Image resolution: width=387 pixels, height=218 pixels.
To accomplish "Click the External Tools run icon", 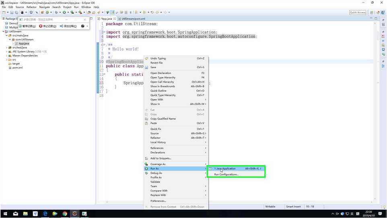I will point(80,12).
